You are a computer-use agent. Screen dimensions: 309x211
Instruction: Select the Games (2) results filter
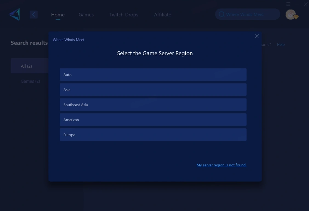coord(30,81)
